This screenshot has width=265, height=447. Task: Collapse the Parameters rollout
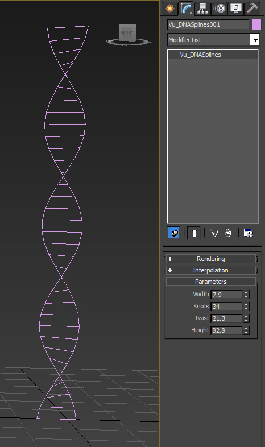pyautogui.click(x=210, y=282)
